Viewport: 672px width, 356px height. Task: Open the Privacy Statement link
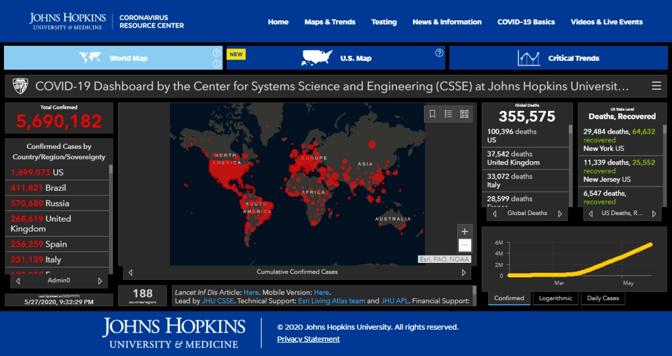coord(308,339)
